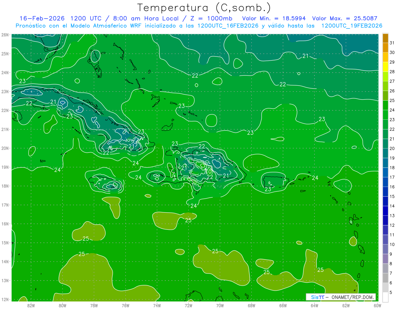Click the 82W longitude axis label

31,305
